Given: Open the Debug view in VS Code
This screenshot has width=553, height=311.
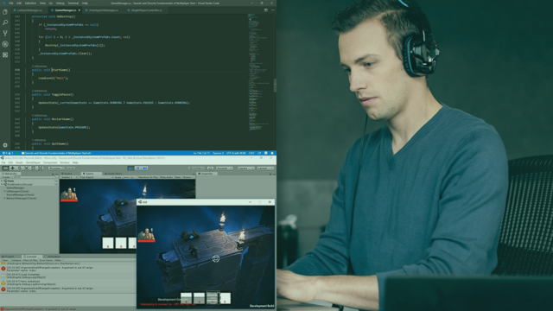Looking at the screenshot, I should click(x=5, y=44).
